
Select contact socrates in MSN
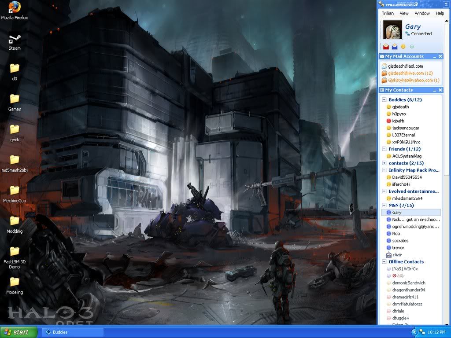point(400,241)
